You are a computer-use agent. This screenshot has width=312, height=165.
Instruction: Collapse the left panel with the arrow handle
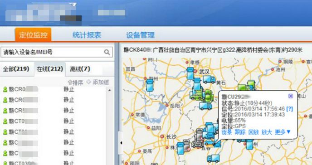tap(121, 142)
